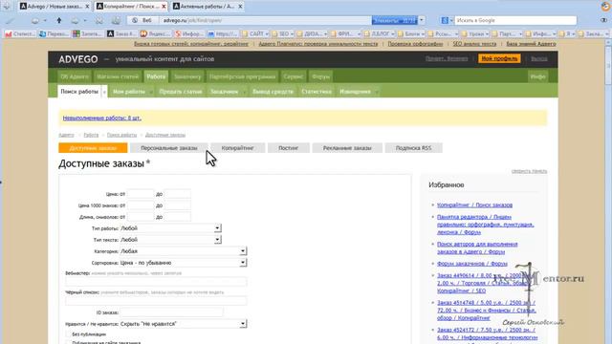This screenshot has width=612, height=344.
Task: Expand the 'Тип текста' dropdown
Action: (217, 240)
